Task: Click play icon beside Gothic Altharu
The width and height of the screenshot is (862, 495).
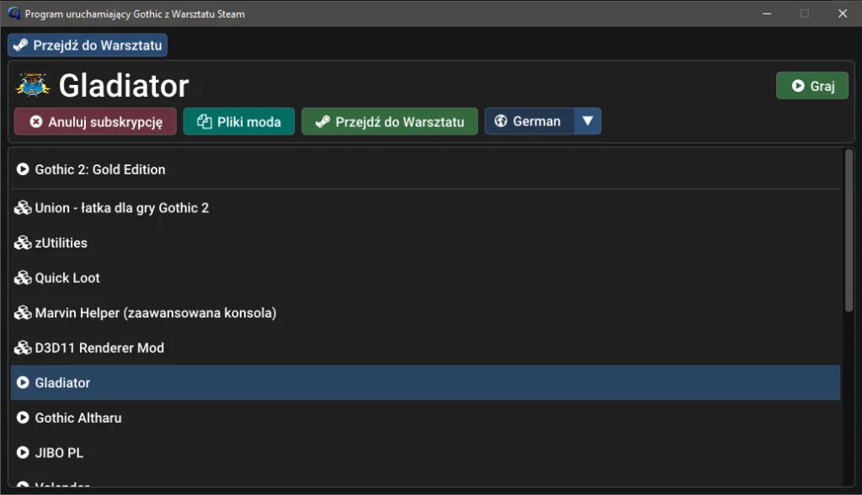Action: pyautogui.click(x=23, y=418)
